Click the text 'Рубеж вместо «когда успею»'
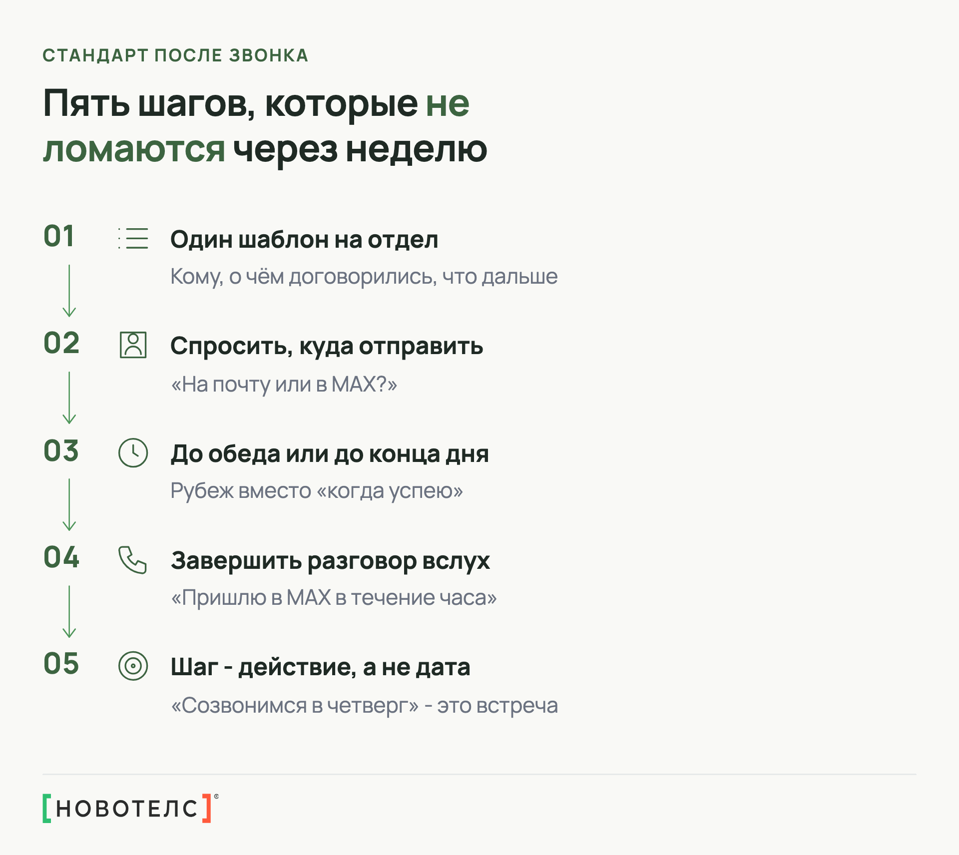The image size is (959, 855). coord(317,491)
